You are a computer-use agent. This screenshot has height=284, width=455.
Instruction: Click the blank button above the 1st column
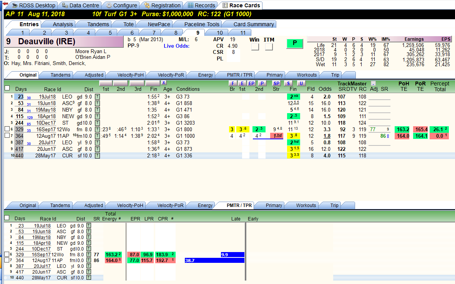[106, 83]
